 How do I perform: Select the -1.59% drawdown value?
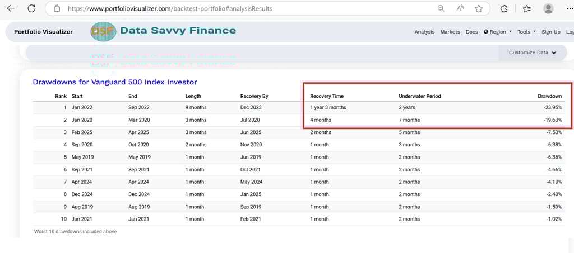click(x=554, y=207)
